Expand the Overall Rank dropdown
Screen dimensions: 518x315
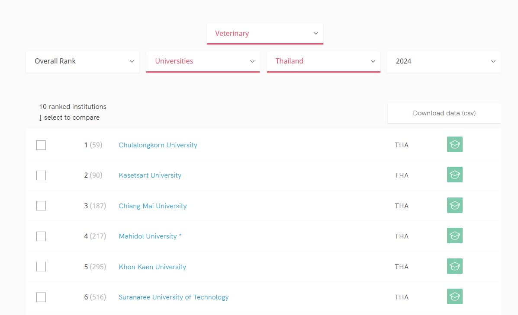[83, 61]
